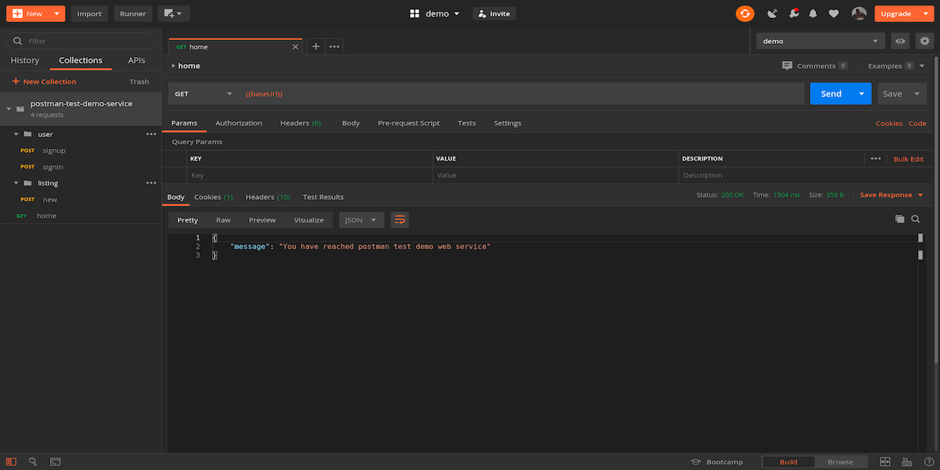Open Bootcamp in the status bar

[x=717, y=461]
